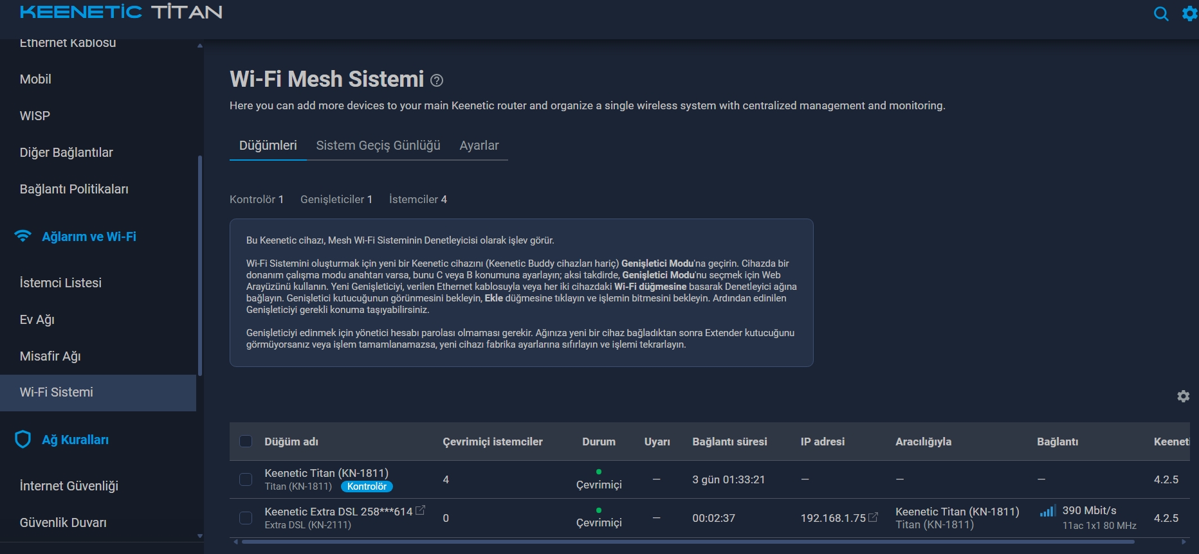Viewport: 1199px width, 554px height.
Task: Switch to Sistem Geçiş Günlüğü tab
Action: 378,145
